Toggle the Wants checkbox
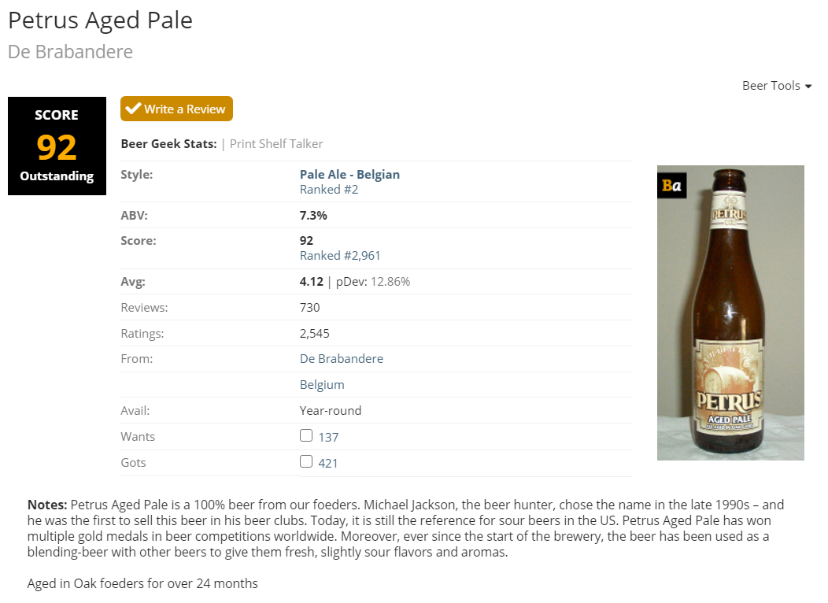 pos(306,435)
